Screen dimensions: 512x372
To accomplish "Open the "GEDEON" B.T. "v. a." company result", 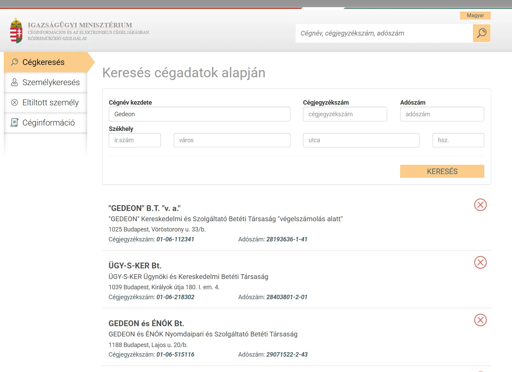I will 144,208.
